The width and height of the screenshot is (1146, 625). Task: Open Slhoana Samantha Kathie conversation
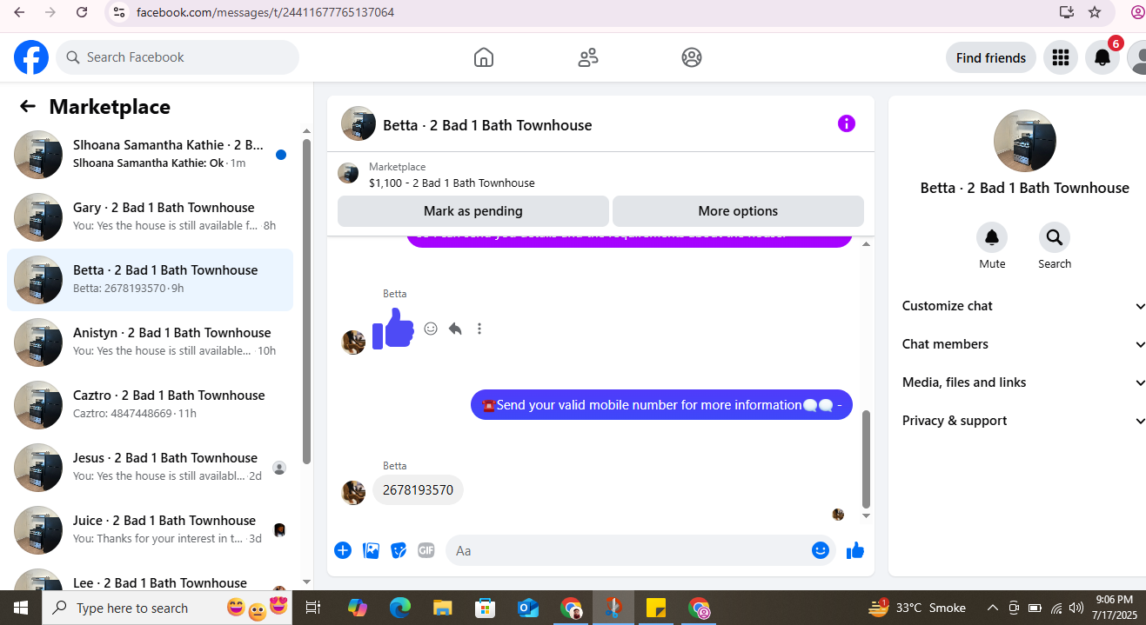pos(150,154)
